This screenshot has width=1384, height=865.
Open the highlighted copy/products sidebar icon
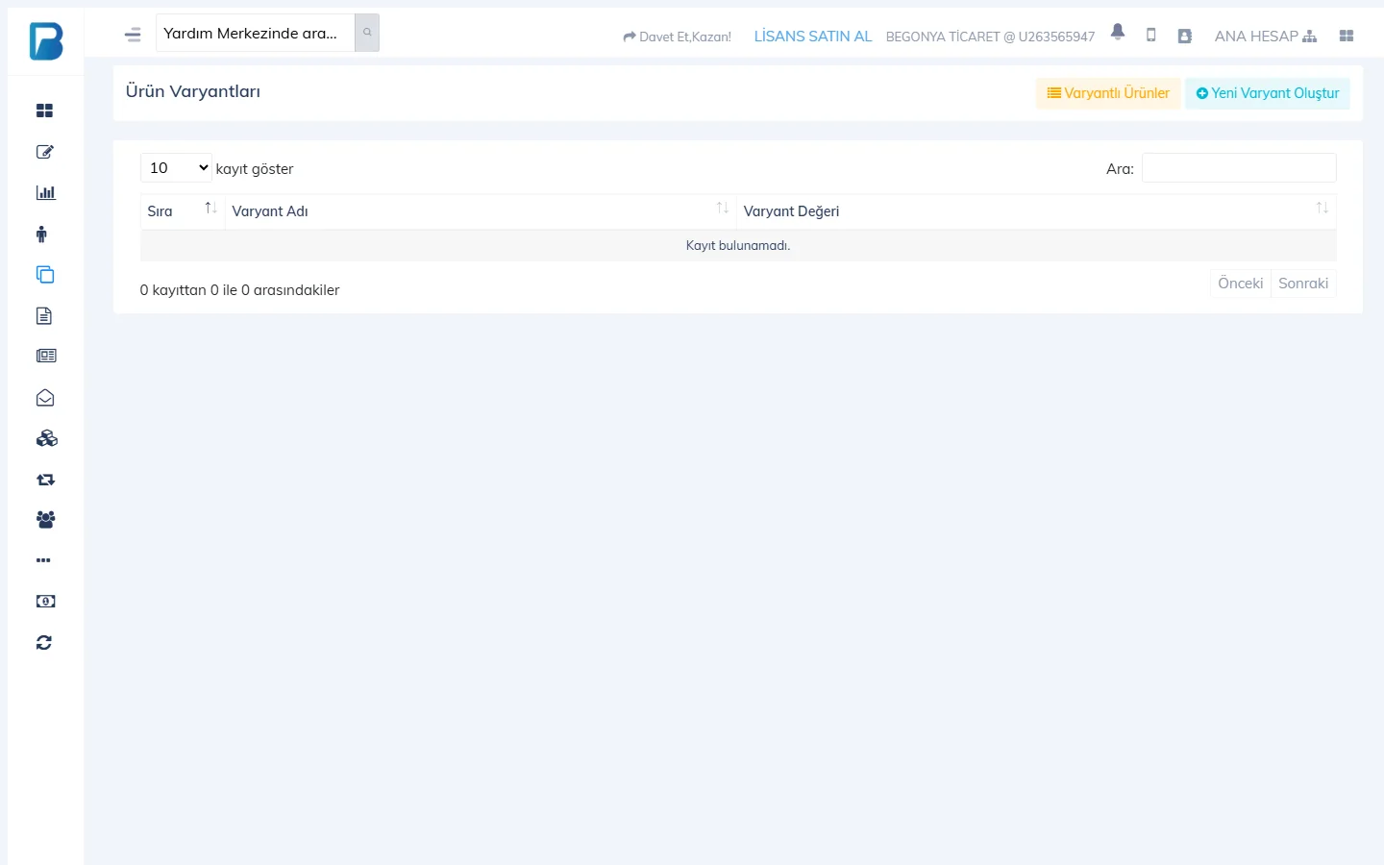tap(45, 275)
